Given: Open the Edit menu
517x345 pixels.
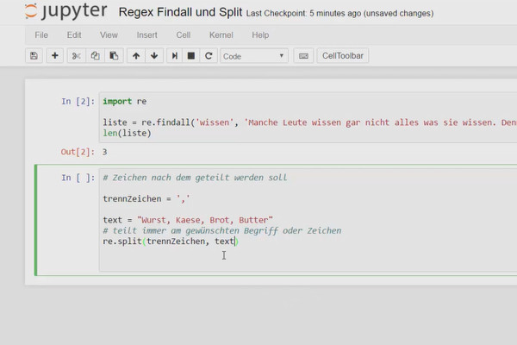Looking at the screenshot, I should tap(74, 35).
